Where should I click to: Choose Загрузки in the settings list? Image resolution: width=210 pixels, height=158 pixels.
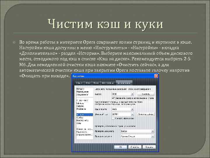point(80,106)
